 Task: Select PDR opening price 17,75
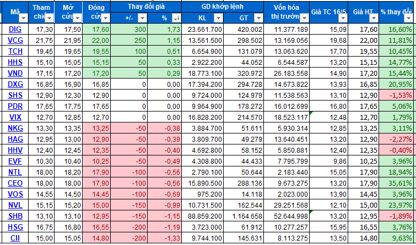coord(68,107)
